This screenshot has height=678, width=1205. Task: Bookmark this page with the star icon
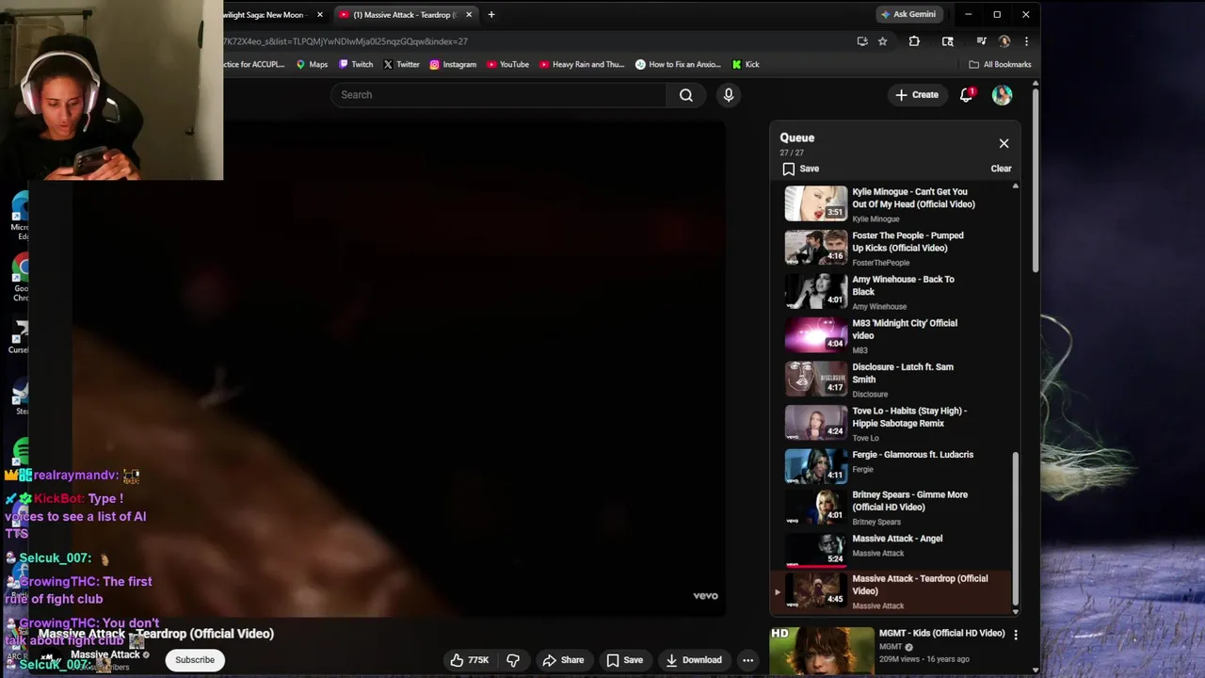point(882,41)
